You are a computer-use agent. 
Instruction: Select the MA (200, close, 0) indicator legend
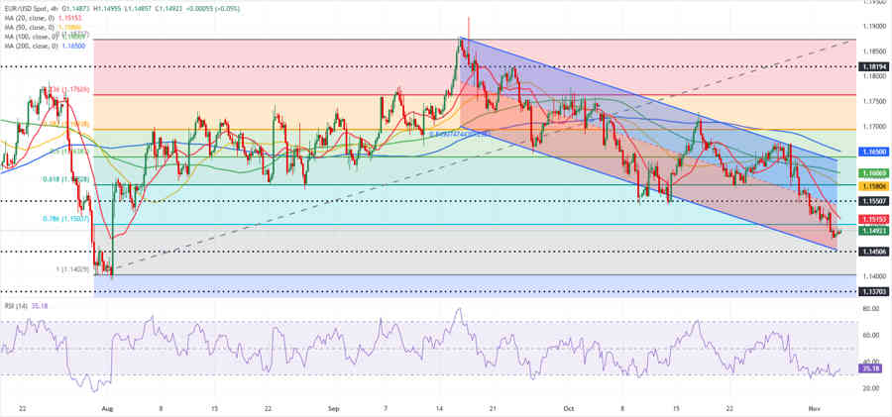[x=30, y=45]
